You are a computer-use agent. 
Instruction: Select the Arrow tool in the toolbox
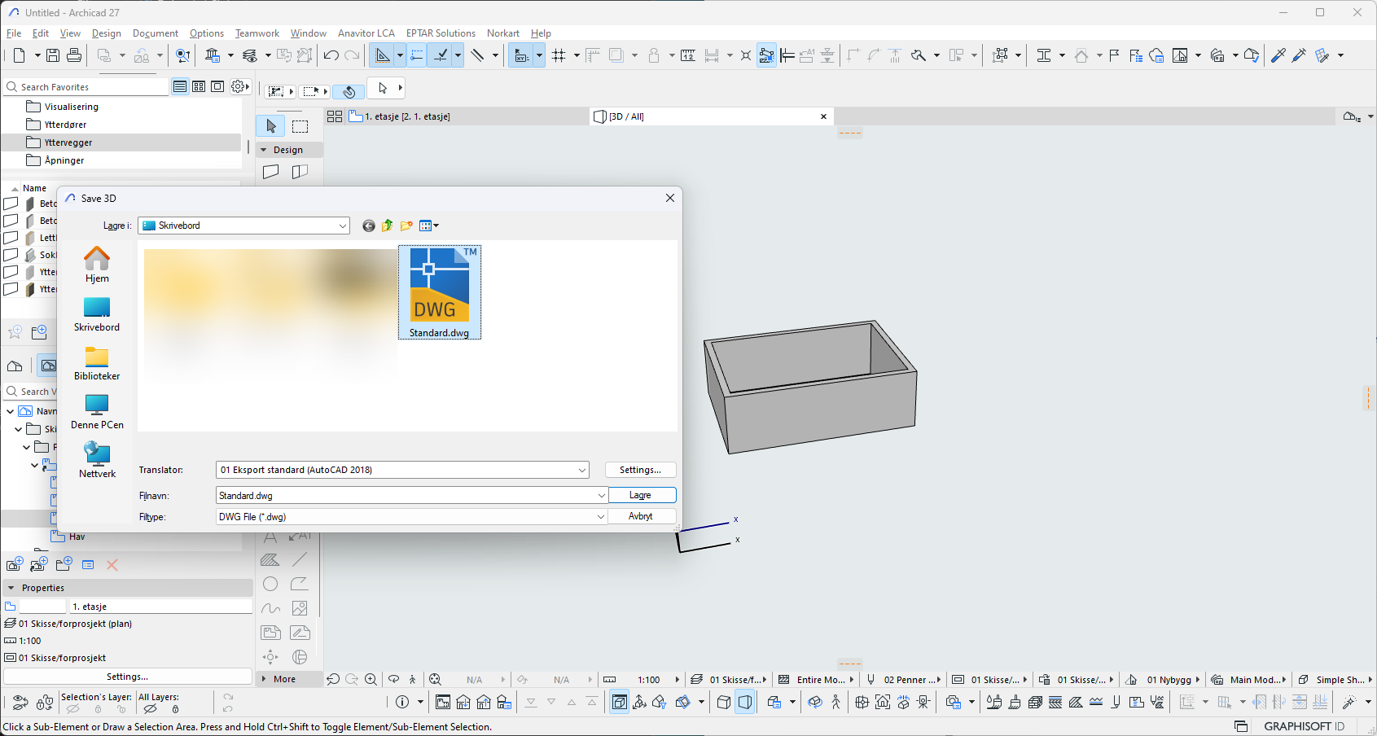click(271, 126)
